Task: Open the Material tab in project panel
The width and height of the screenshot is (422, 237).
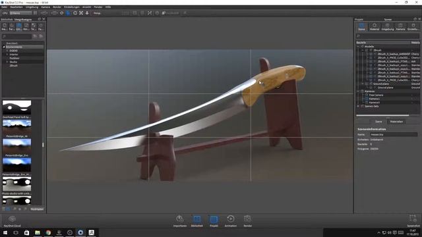Action: click(x=375, y=26)
